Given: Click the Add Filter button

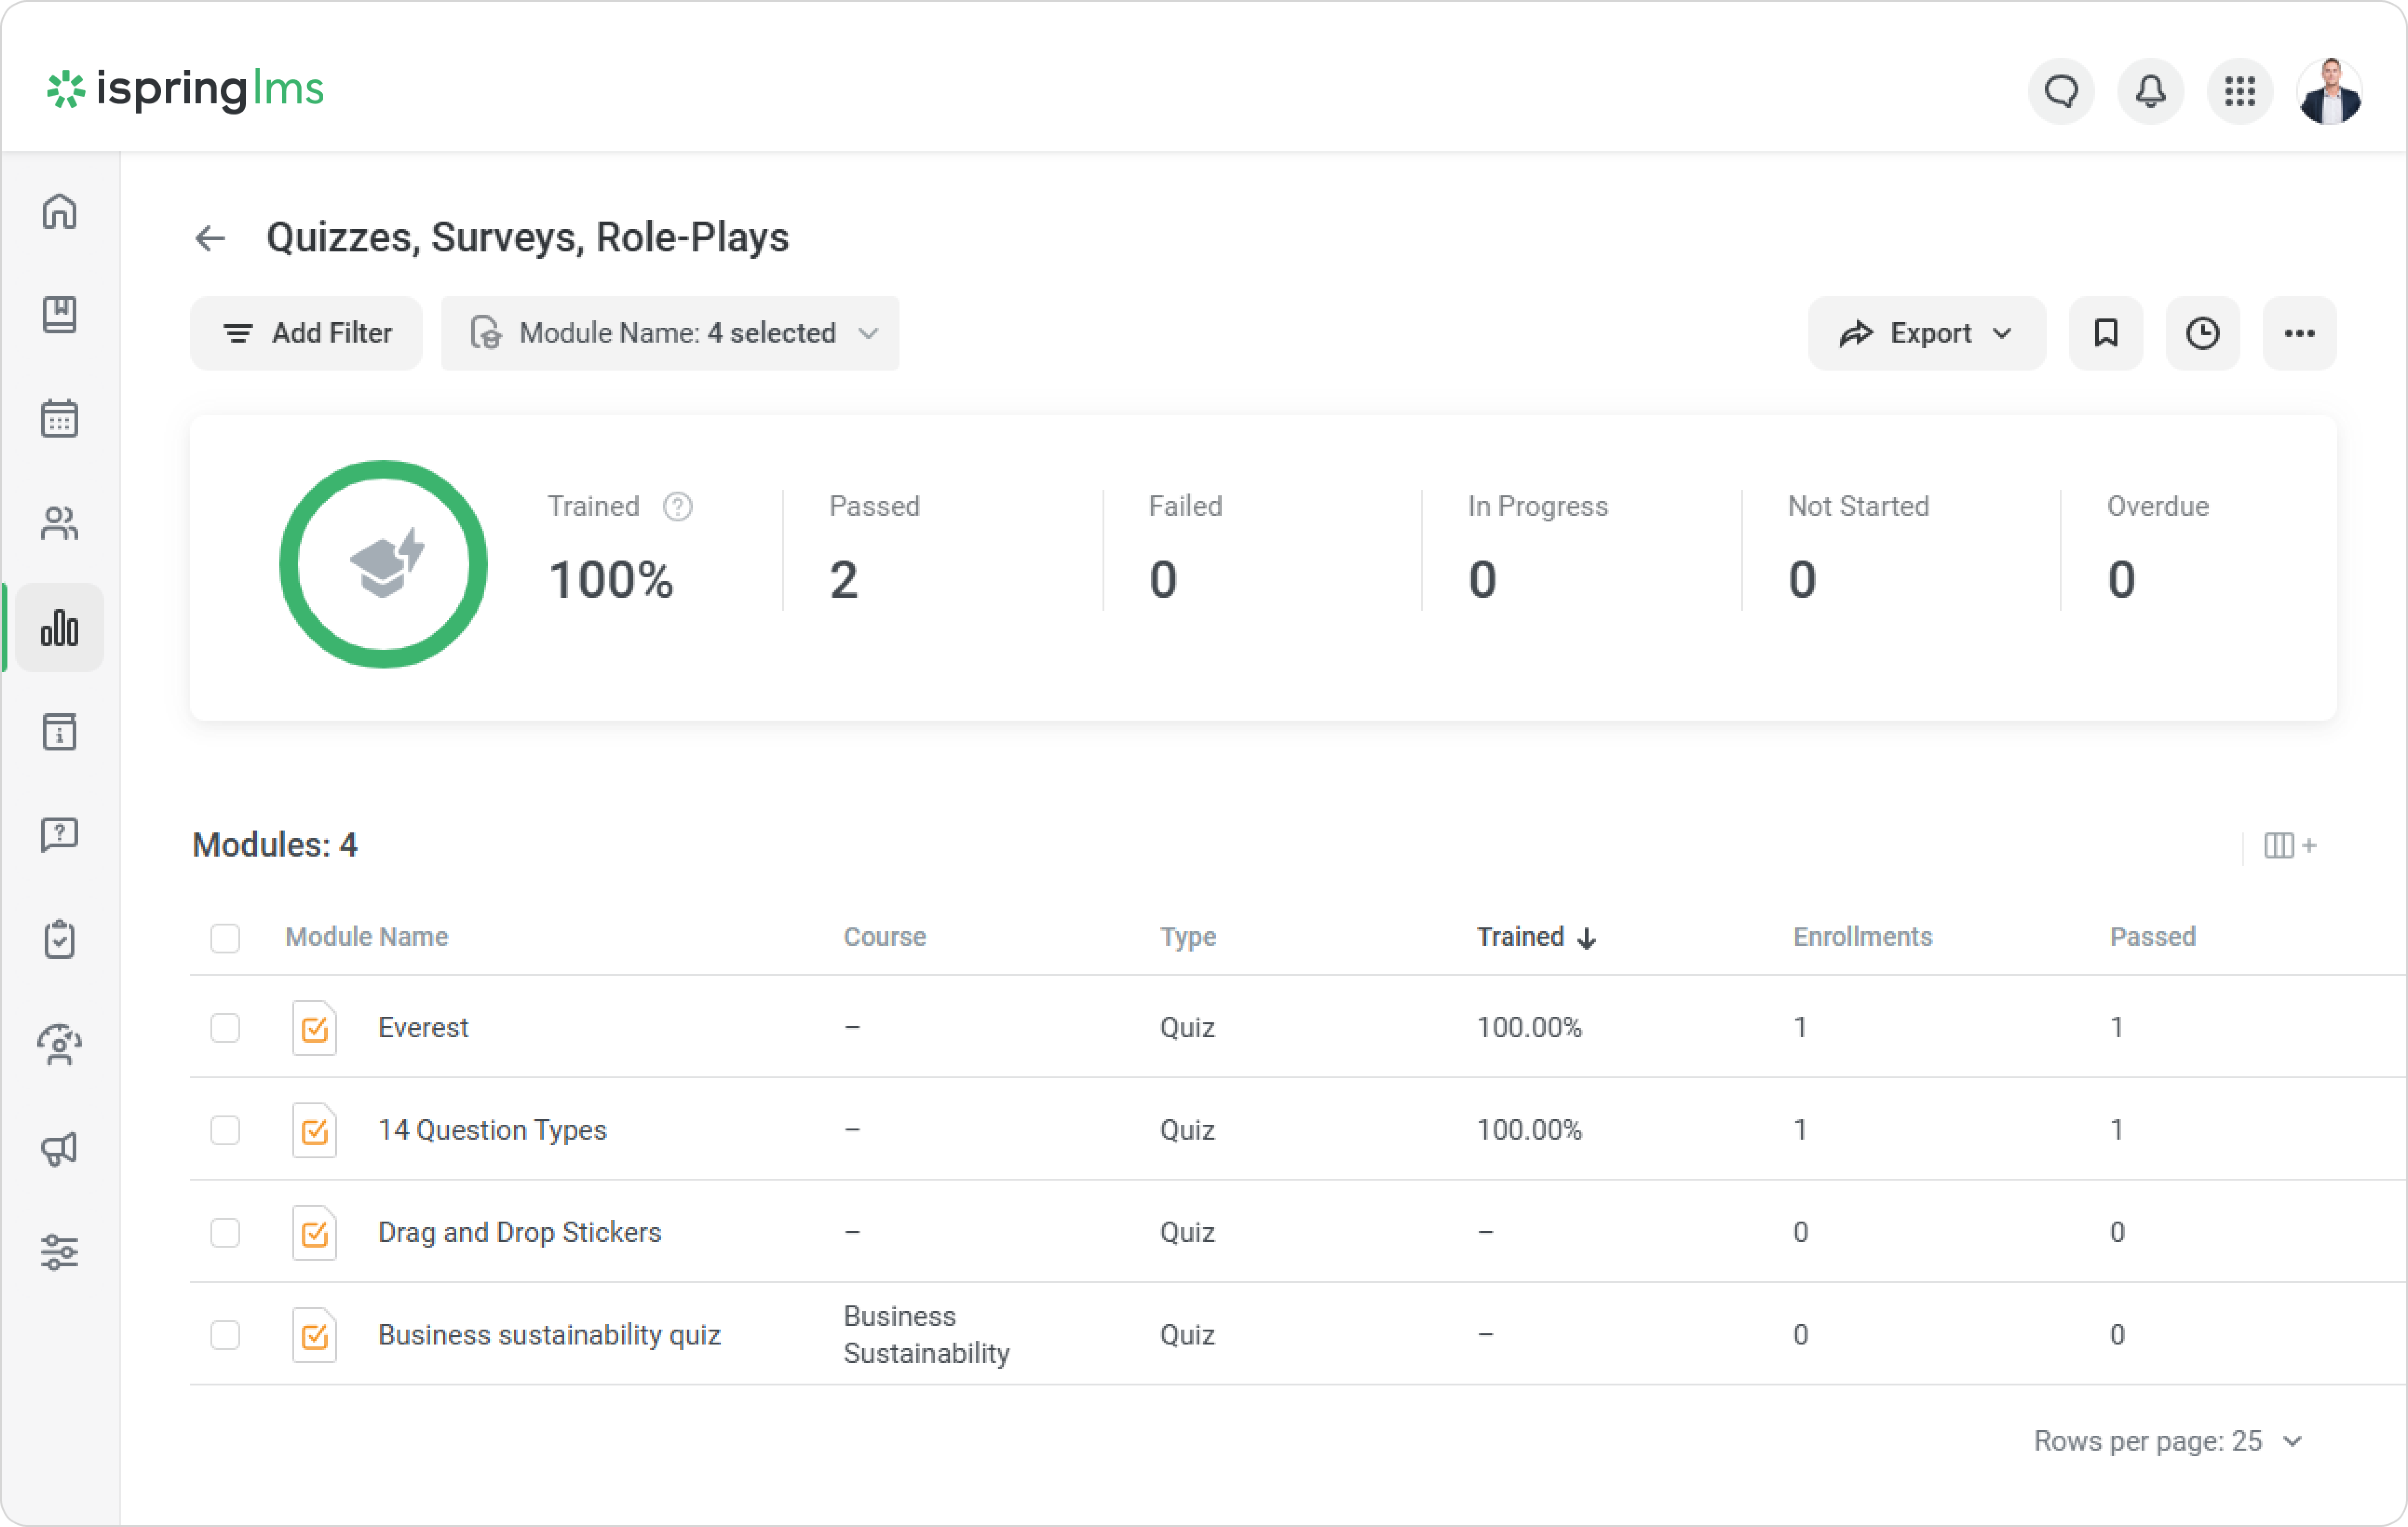Looking at the screenshot, I should pos(306,333).
